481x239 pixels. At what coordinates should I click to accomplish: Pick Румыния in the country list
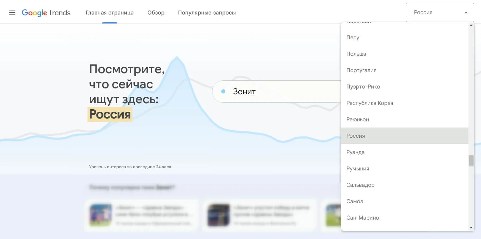pyautogui.click(x=405, y=169)
